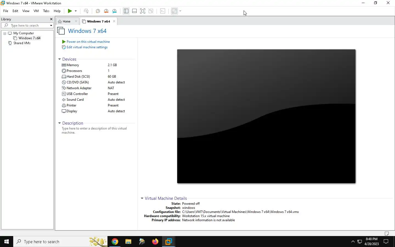Click the green Power On play icon in toolbar

click(70, 11)
